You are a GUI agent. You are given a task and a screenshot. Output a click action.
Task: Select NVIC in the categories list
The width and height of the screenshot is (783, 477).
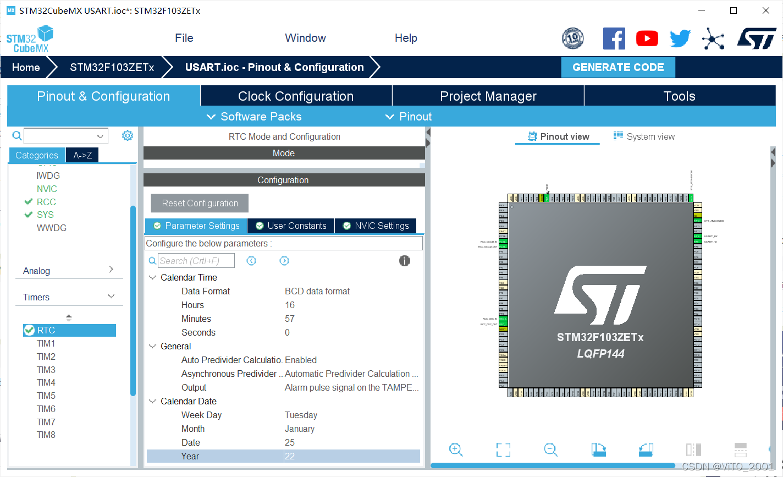pos(47,189)
